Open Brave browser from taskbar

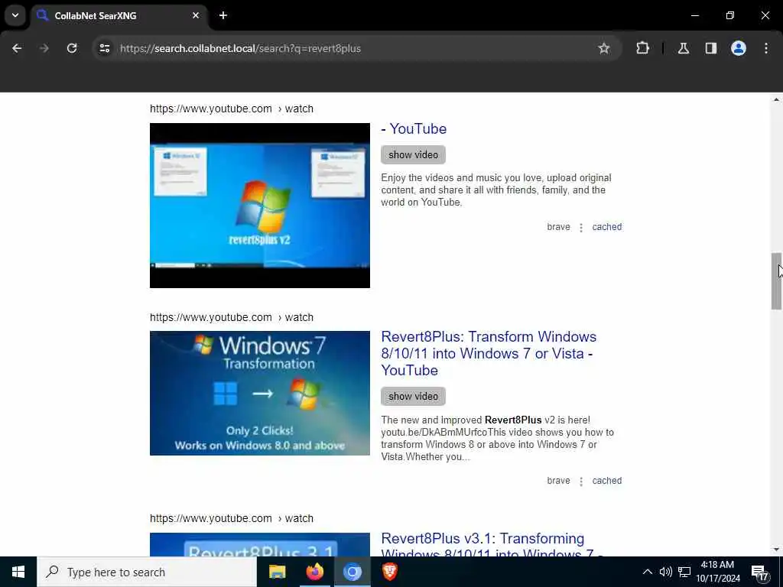389,572
